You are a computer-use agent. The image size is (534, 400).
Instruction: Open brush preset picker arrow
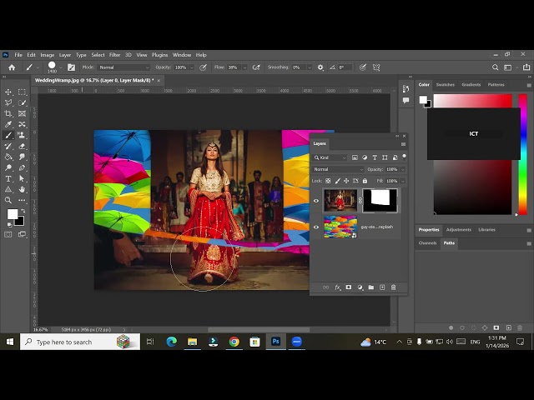tap(61, 67)
